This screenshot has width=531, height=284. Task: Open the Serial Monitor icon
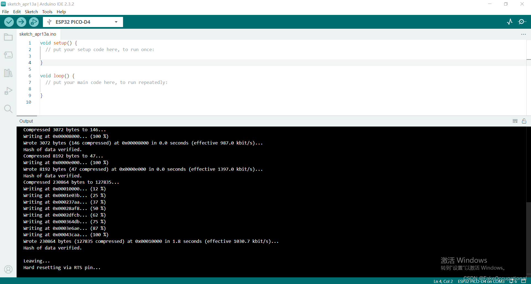[522, 22]
